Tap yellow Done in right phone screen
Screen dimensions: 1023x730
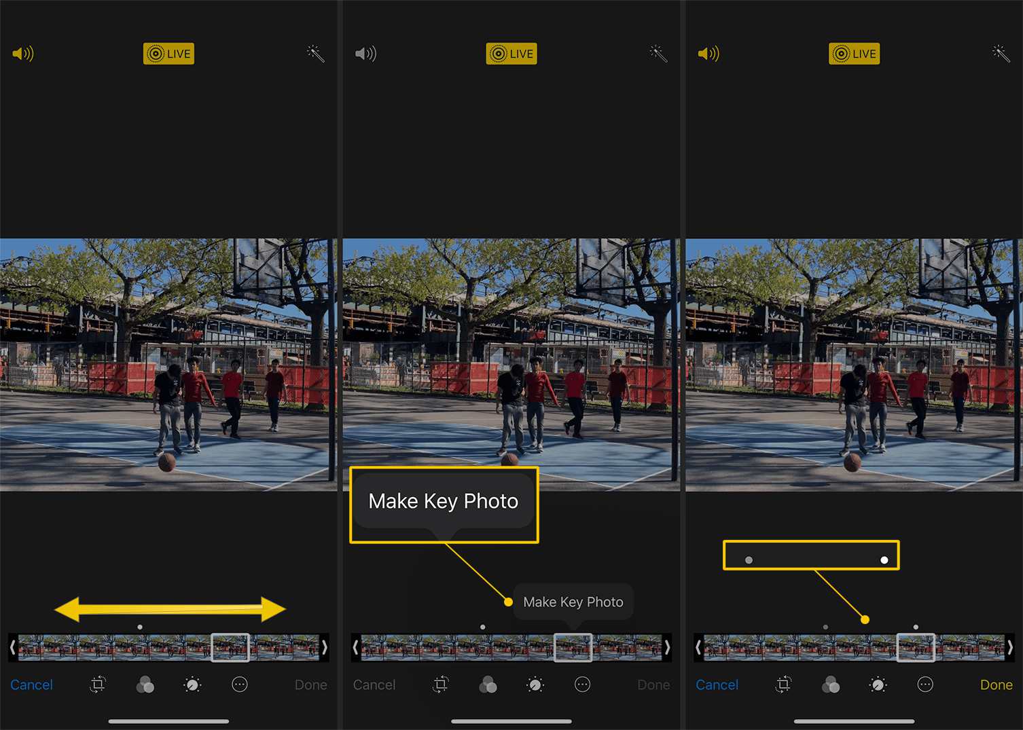pyautogui.click(x=997, y=685)
